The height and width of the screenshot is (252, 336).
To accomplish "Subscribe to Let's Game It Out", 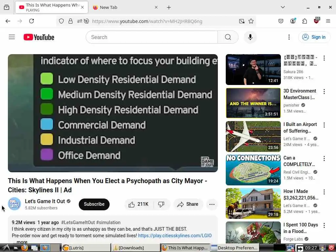I will [94, 204].
